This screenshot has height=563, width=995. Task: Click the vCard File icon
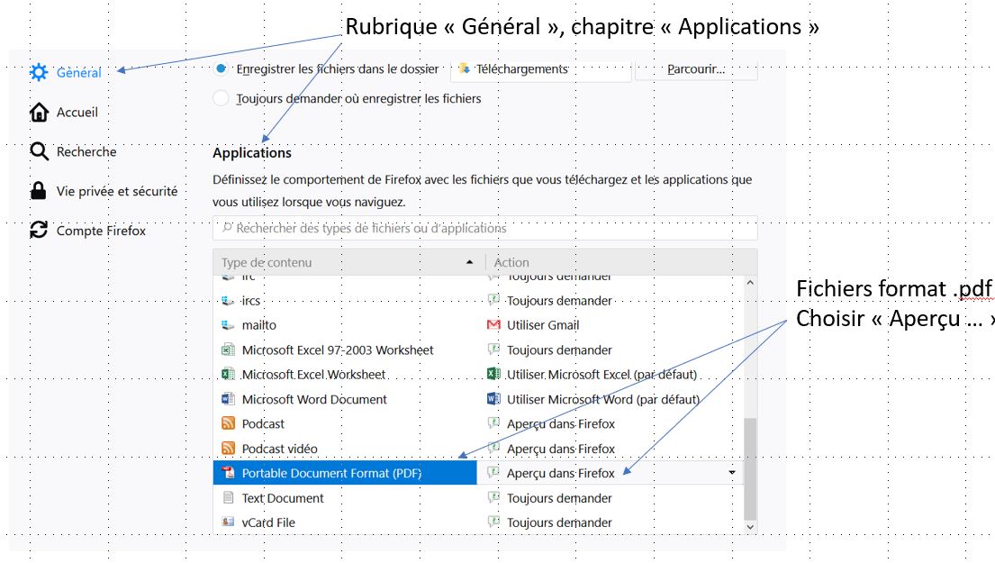[x=228, y=522]
